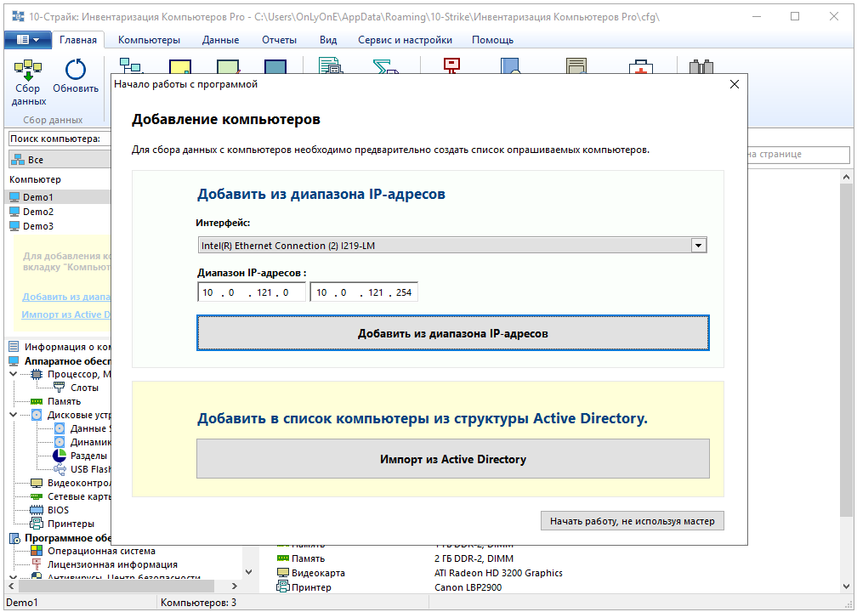Image resolution: width=857 pixels, height=612 pixels.
Task: Click the gray Добавить из диапазона IP-адресов button
Action: coord(453,333)
